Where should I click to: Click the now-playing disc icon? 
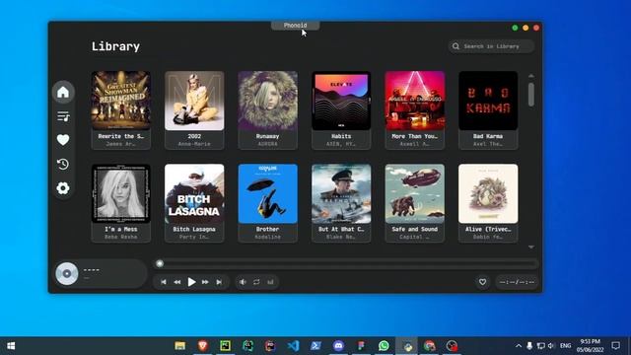(x=67, y=274)
